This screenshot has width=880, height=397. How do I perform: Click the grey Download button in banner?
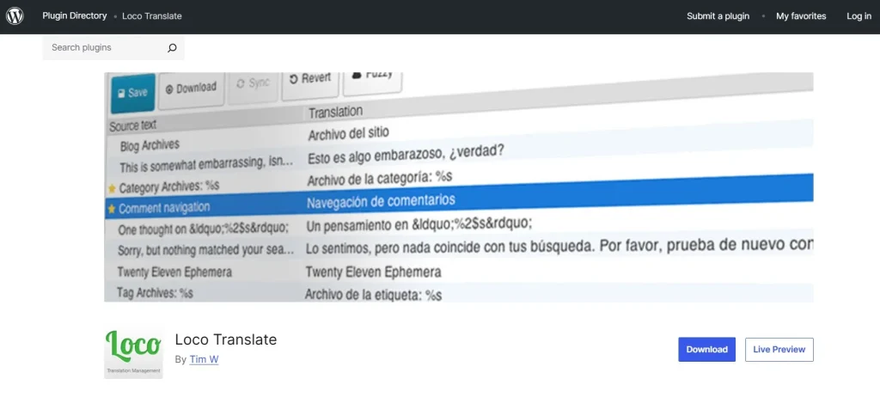[x=192, y=89]
